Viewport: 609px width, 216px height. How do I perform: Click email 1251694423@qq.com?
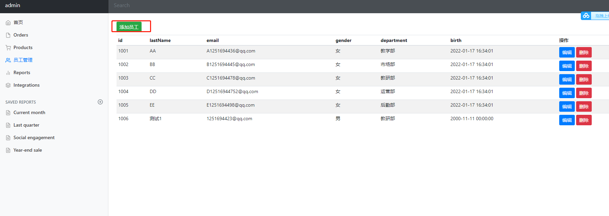tap(229, 118)
